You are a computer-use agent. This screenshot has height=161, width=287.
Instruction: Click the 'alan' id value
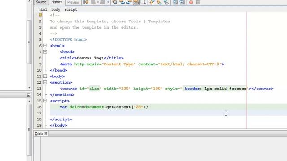94,89
